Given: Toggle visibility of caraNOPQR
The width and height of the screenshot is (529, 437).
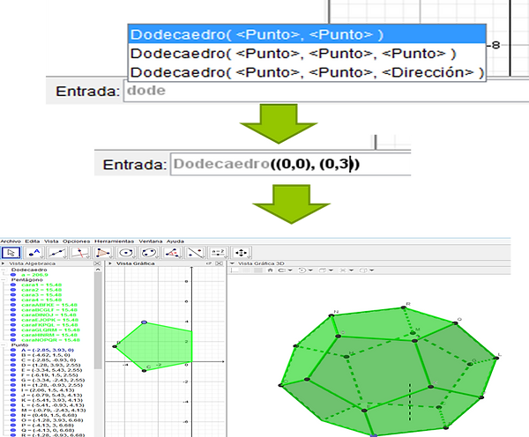Looking at the screenshot, I should (13, 340).
